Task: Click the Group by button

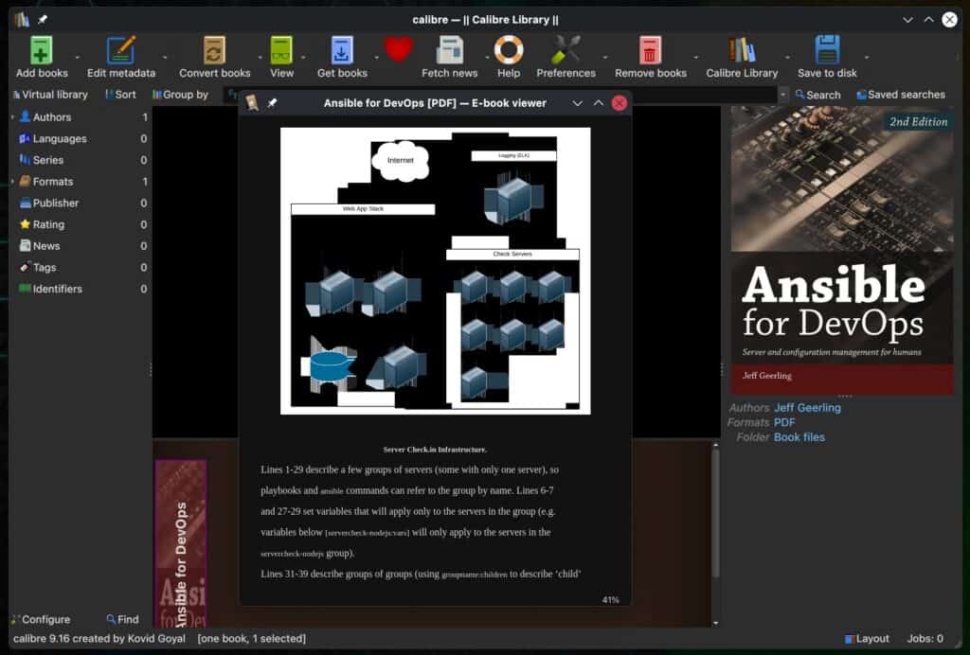Action: [180, 95]
